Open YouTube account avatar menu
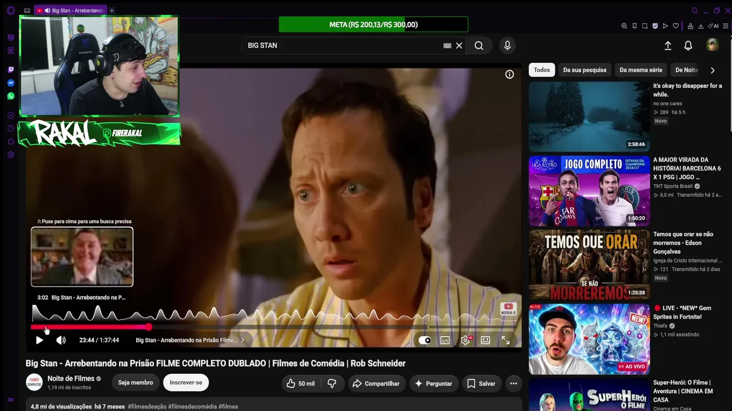This screenshot has width=732, height=411. pyautogui.click(x=713, y=45)
